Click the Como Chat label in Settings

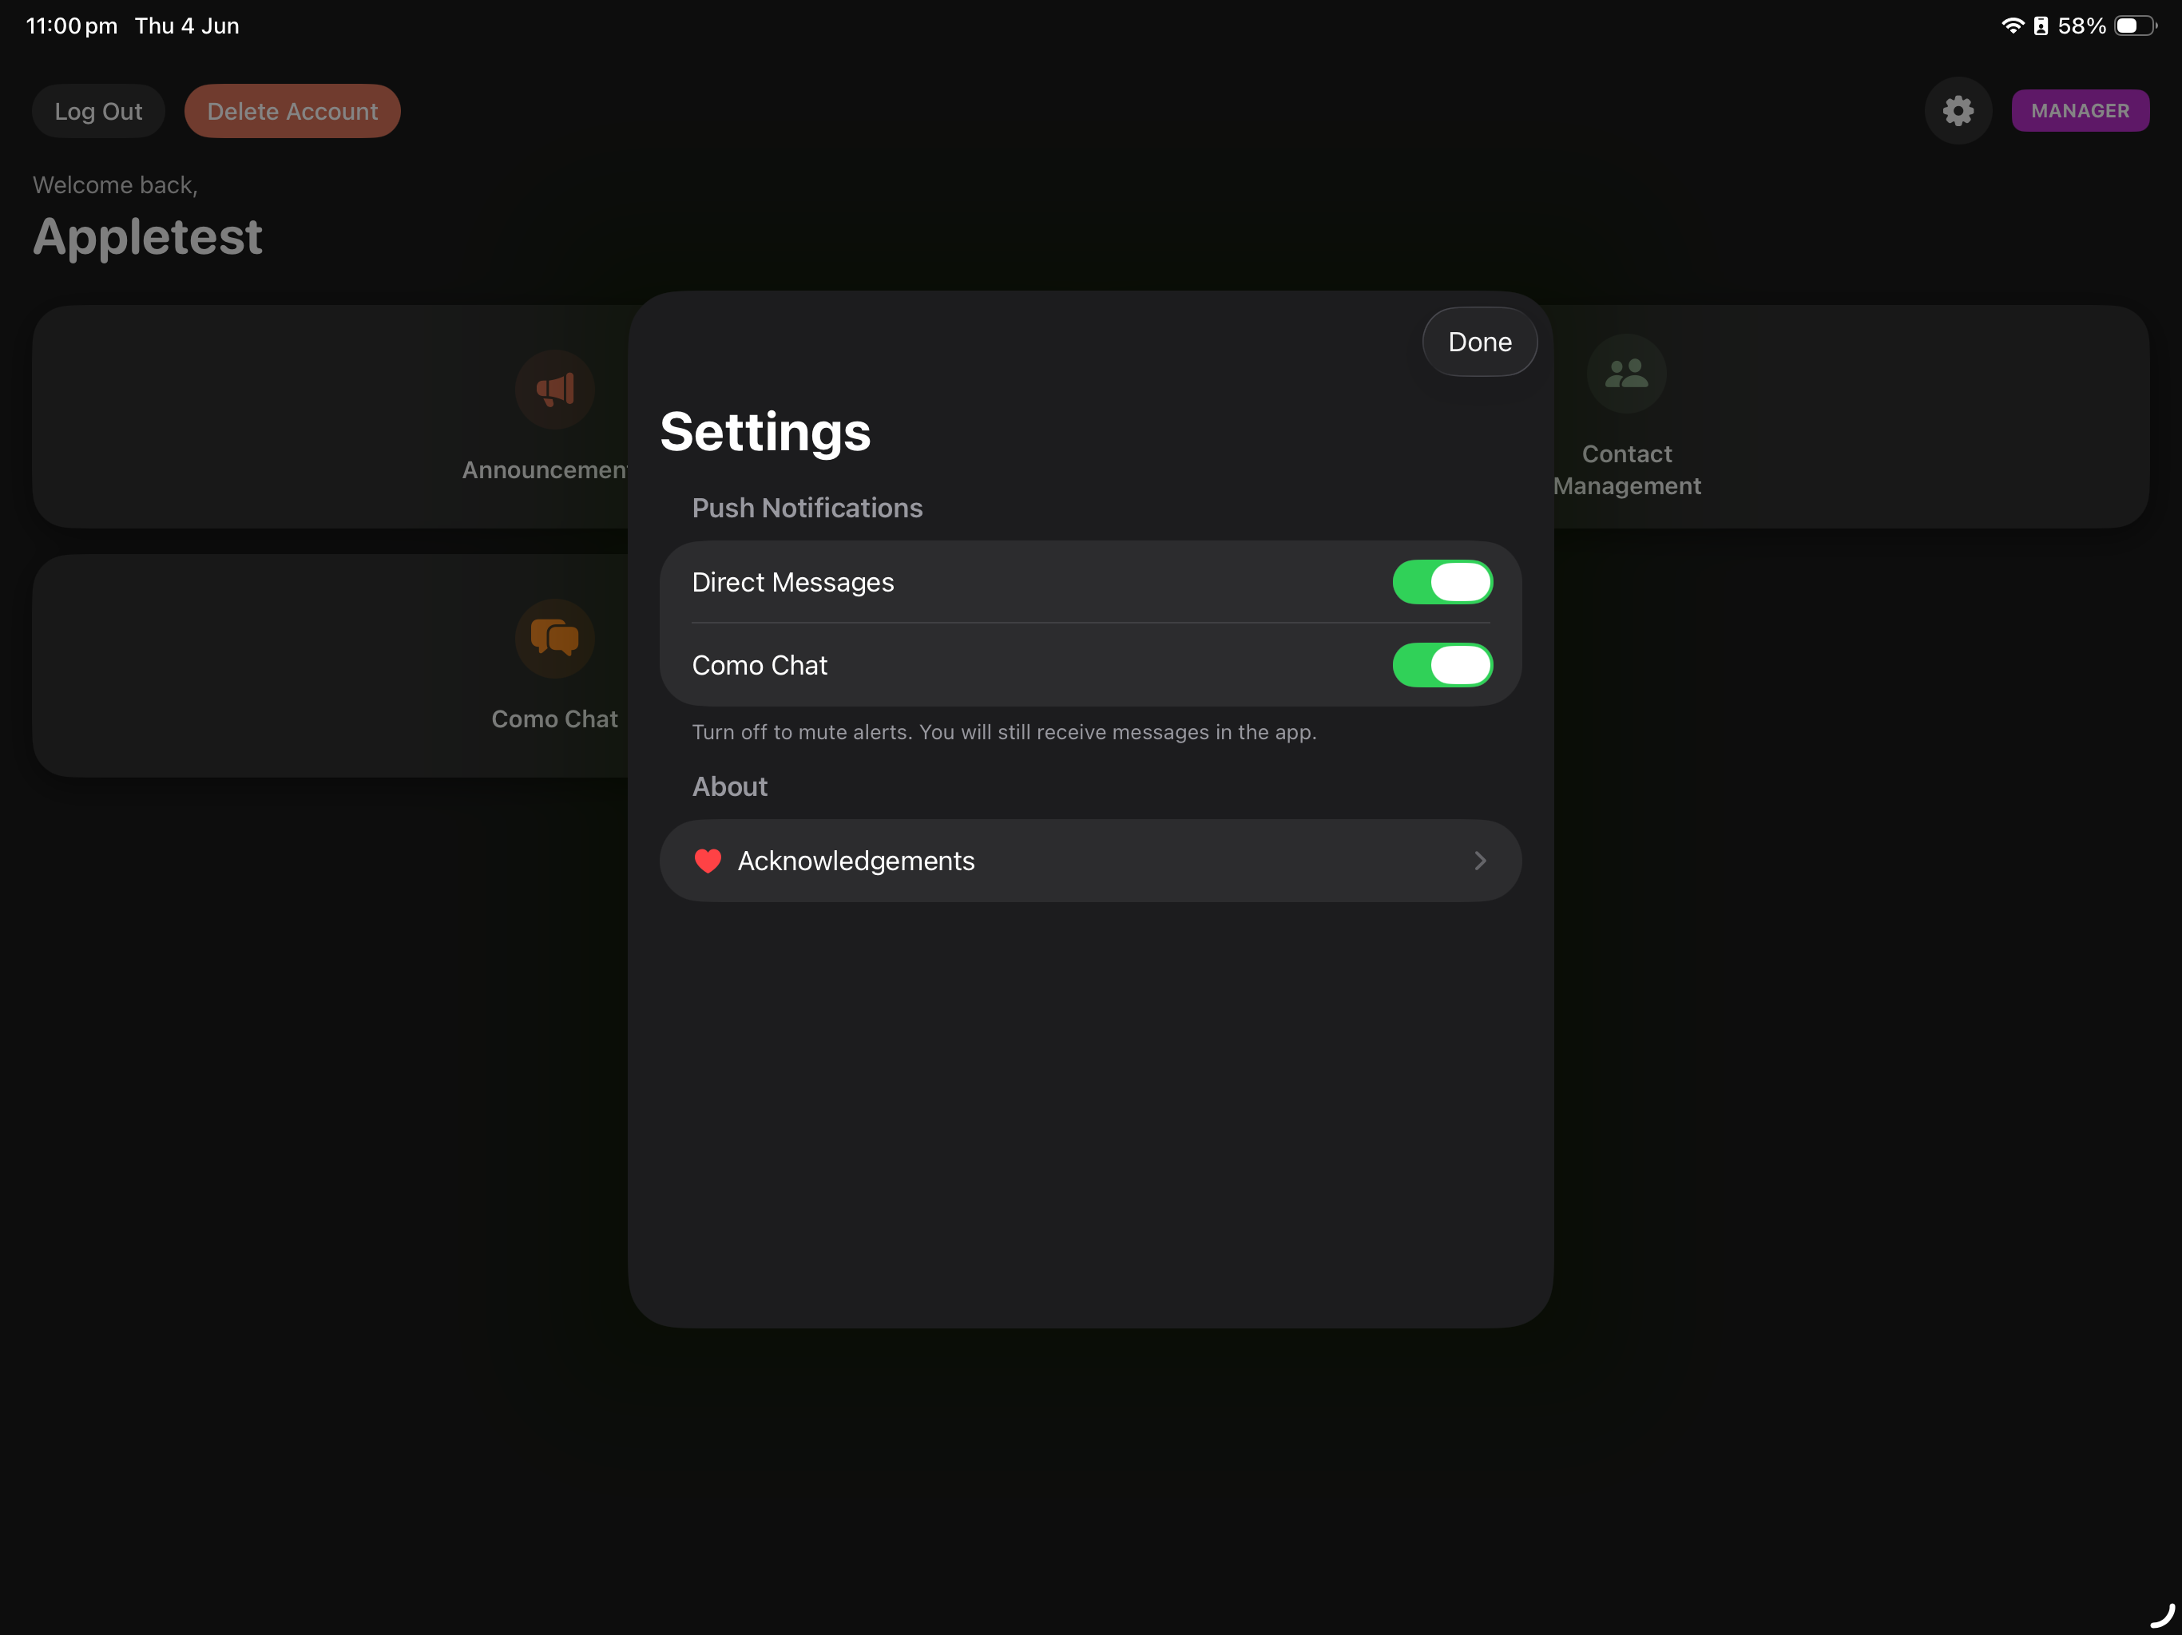pyautogui.click(x=759, y=665)
